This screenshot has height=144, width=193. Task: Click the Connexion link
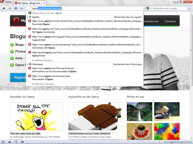click(x=170, y=21)
